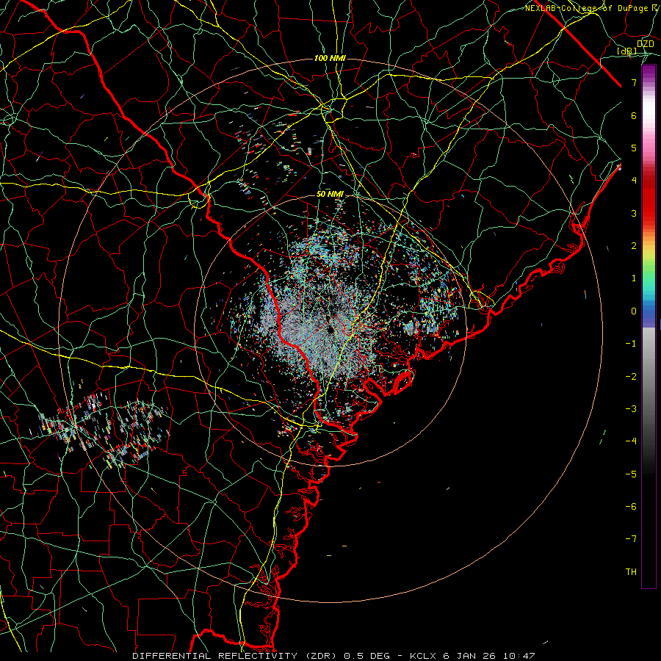The width and height of the screenshot is (661, 661).
Task: Click the 50 NMI range ring label
Action: (330, 194)
